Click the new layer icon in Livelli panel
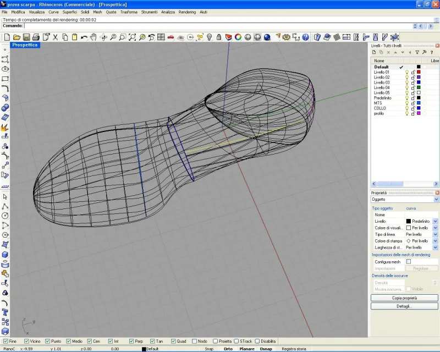 pos(374,52)
